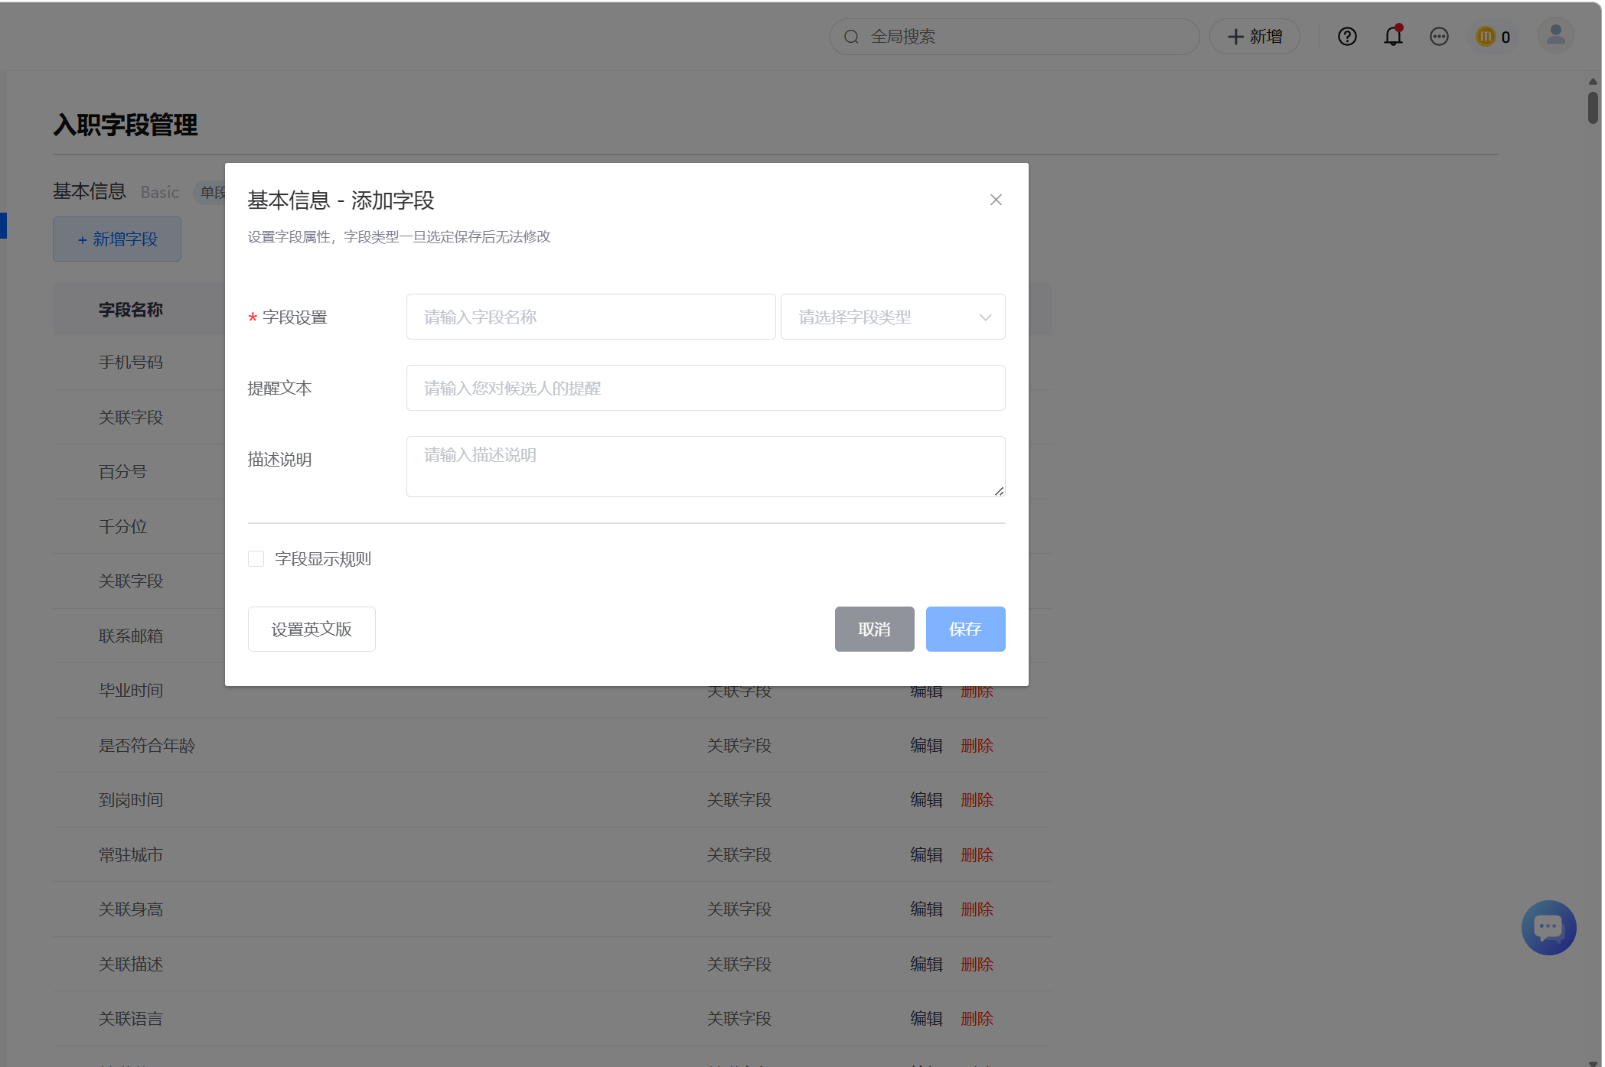Click the 基本信息 section heading

90,191
